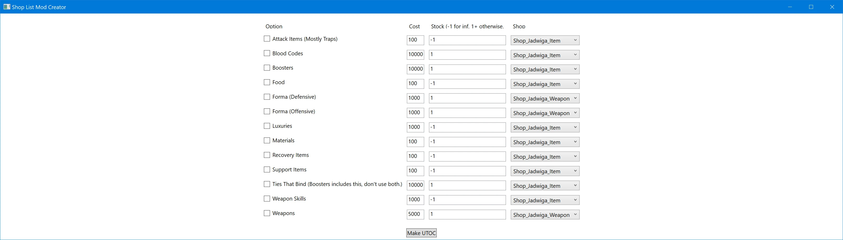Enable the Attack Items (Mostly Traps) checkbox

pyautogui.click(x=267, y=38)
